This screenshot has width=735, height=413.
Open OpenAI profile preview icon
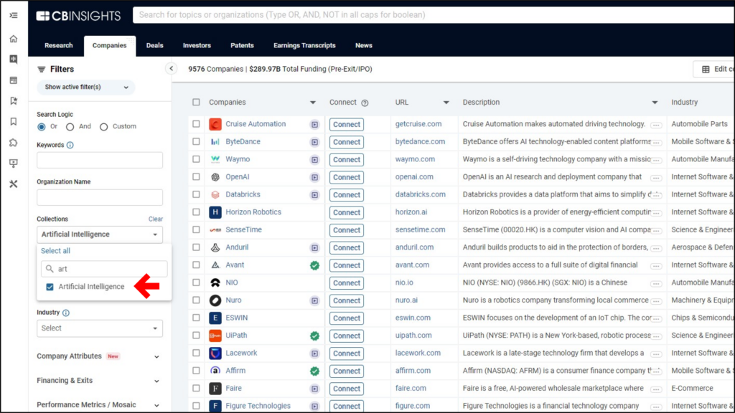pos(314,178)
